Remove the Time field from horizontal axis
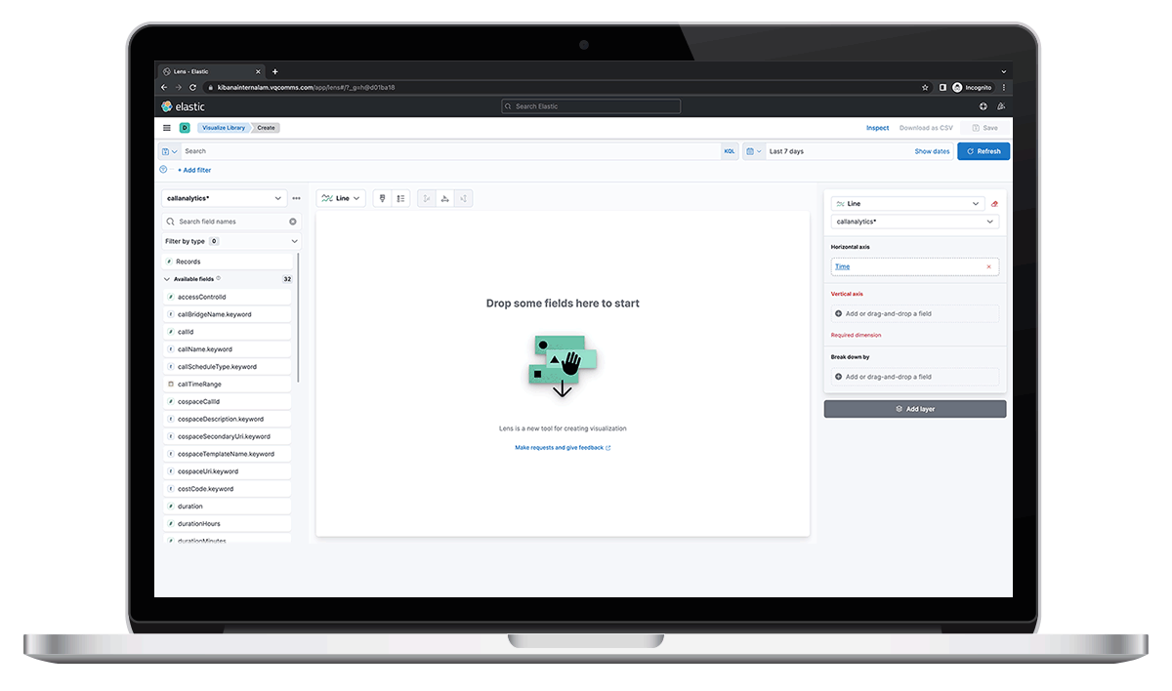Image resolution: width=1172 pixels, height=691 pixels. click(x=988, y=266)
